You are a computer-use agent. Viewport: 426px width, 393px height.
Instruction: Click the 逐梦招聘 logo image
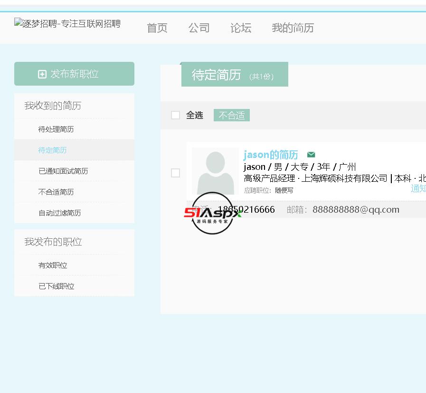[67, 24]
